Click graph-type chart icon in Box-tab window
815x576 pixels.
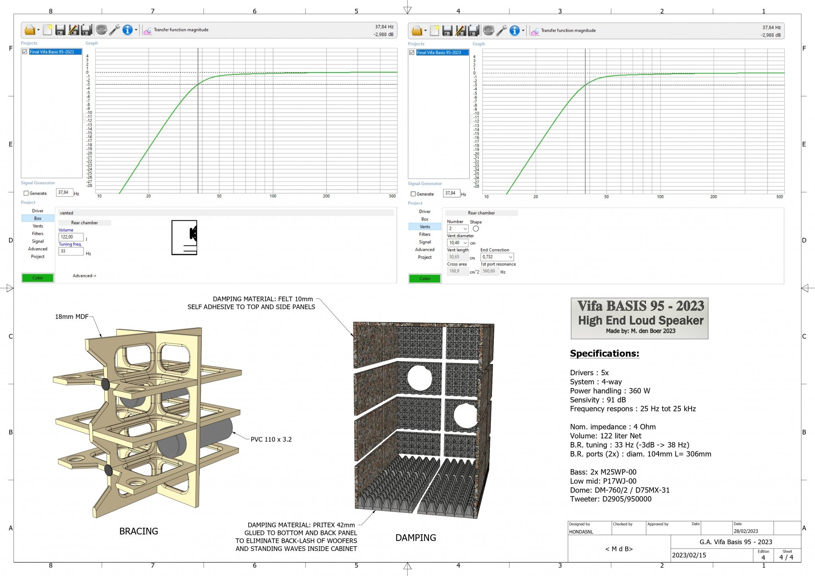(147, 31)
